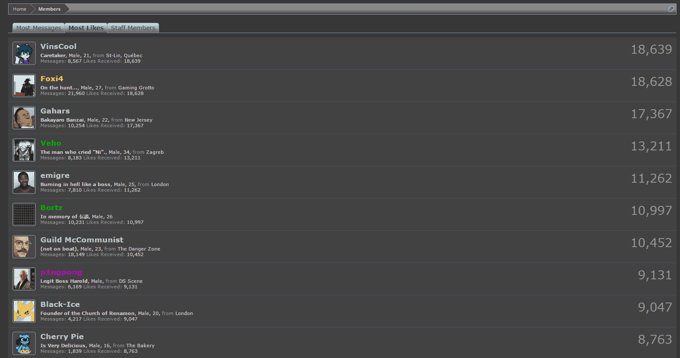Open Gahars' avatar profile picture
Image resolution: width=680 pixels, height=358 pixels.
click(24, 118)
